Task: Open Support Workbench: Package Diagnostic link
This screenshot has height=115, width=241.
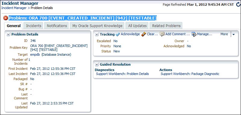Action: [x=190, y=74]
